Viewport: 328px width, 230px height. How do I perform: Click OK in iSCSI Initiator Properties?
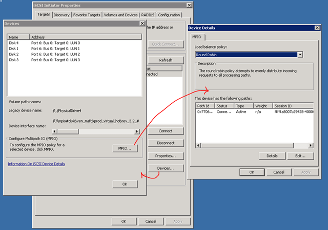124,221
